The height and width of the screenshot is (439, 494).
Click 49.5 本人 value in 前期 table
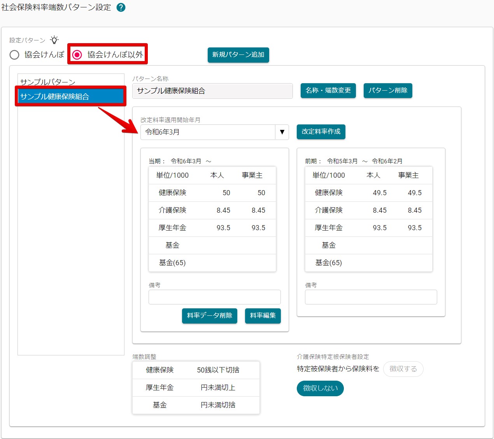pos(380,193)
